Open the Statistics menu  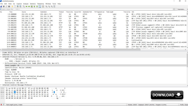tap(33, 4)
